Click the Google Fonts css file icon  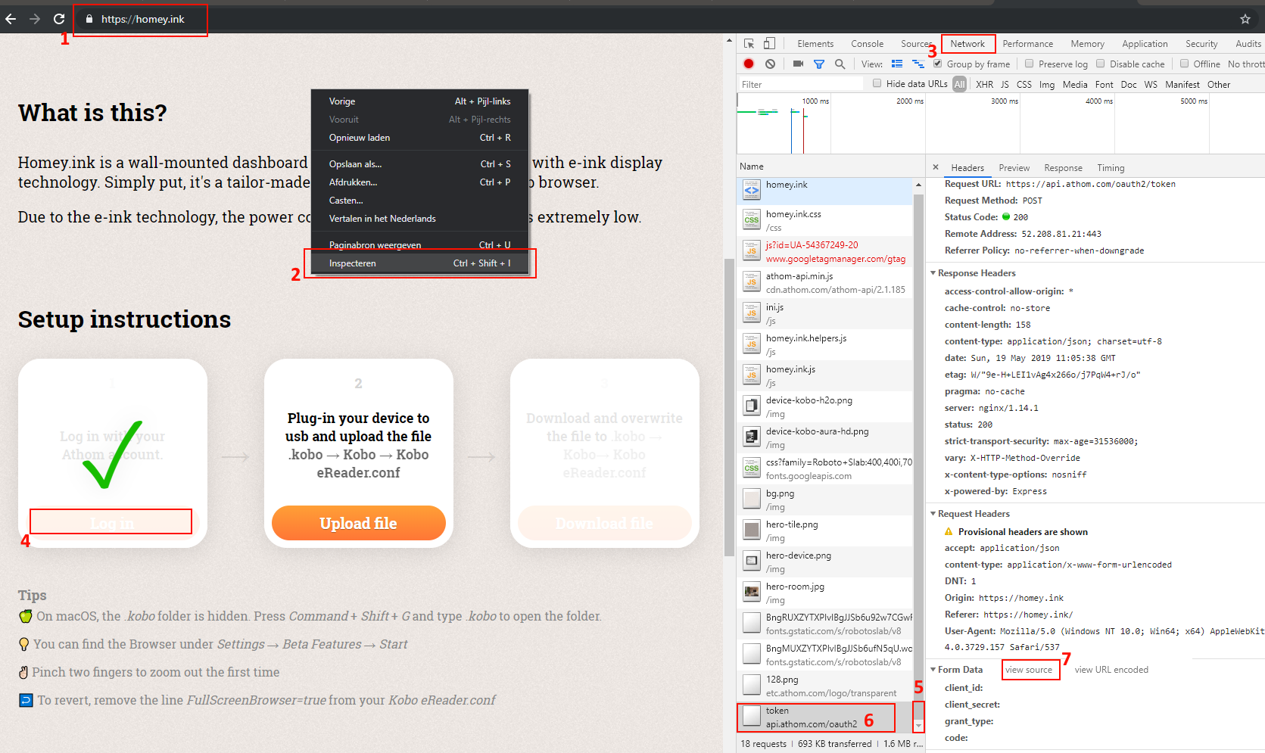pos(752,468)
